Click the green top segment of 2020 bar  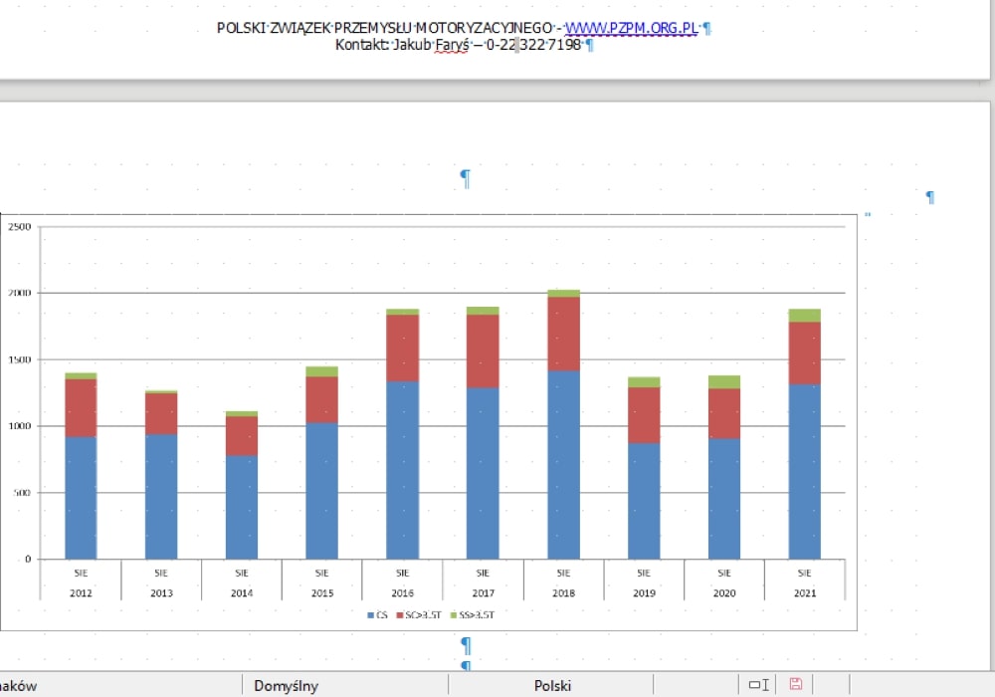point(723,381)
